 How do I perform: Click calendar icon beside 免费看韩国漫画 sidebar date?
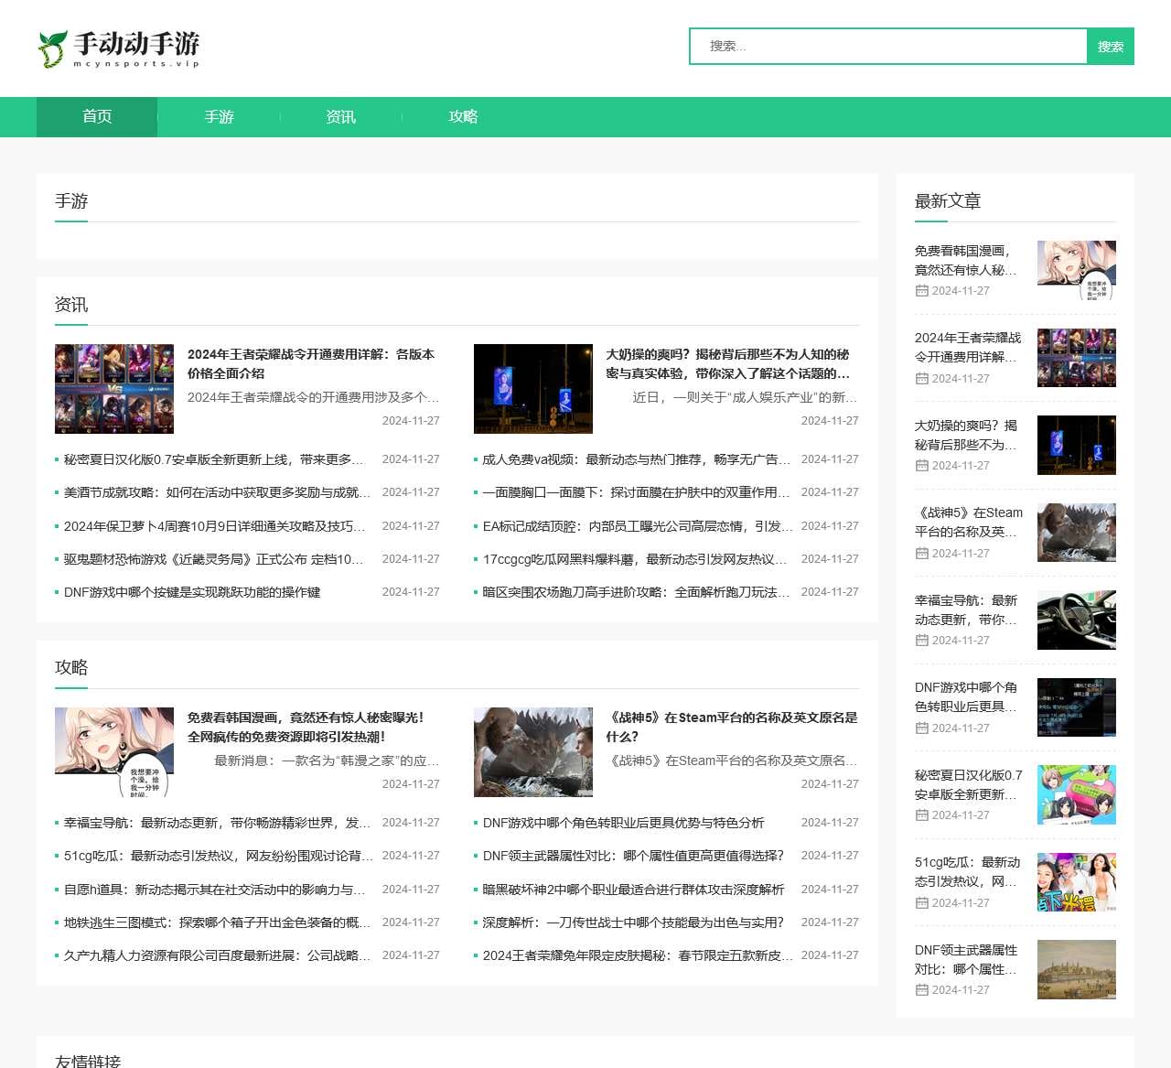(922, 291)
